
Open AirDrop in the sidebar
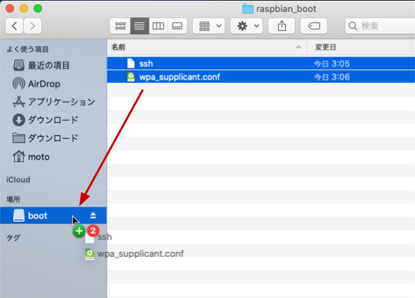[x=36, y=84]
